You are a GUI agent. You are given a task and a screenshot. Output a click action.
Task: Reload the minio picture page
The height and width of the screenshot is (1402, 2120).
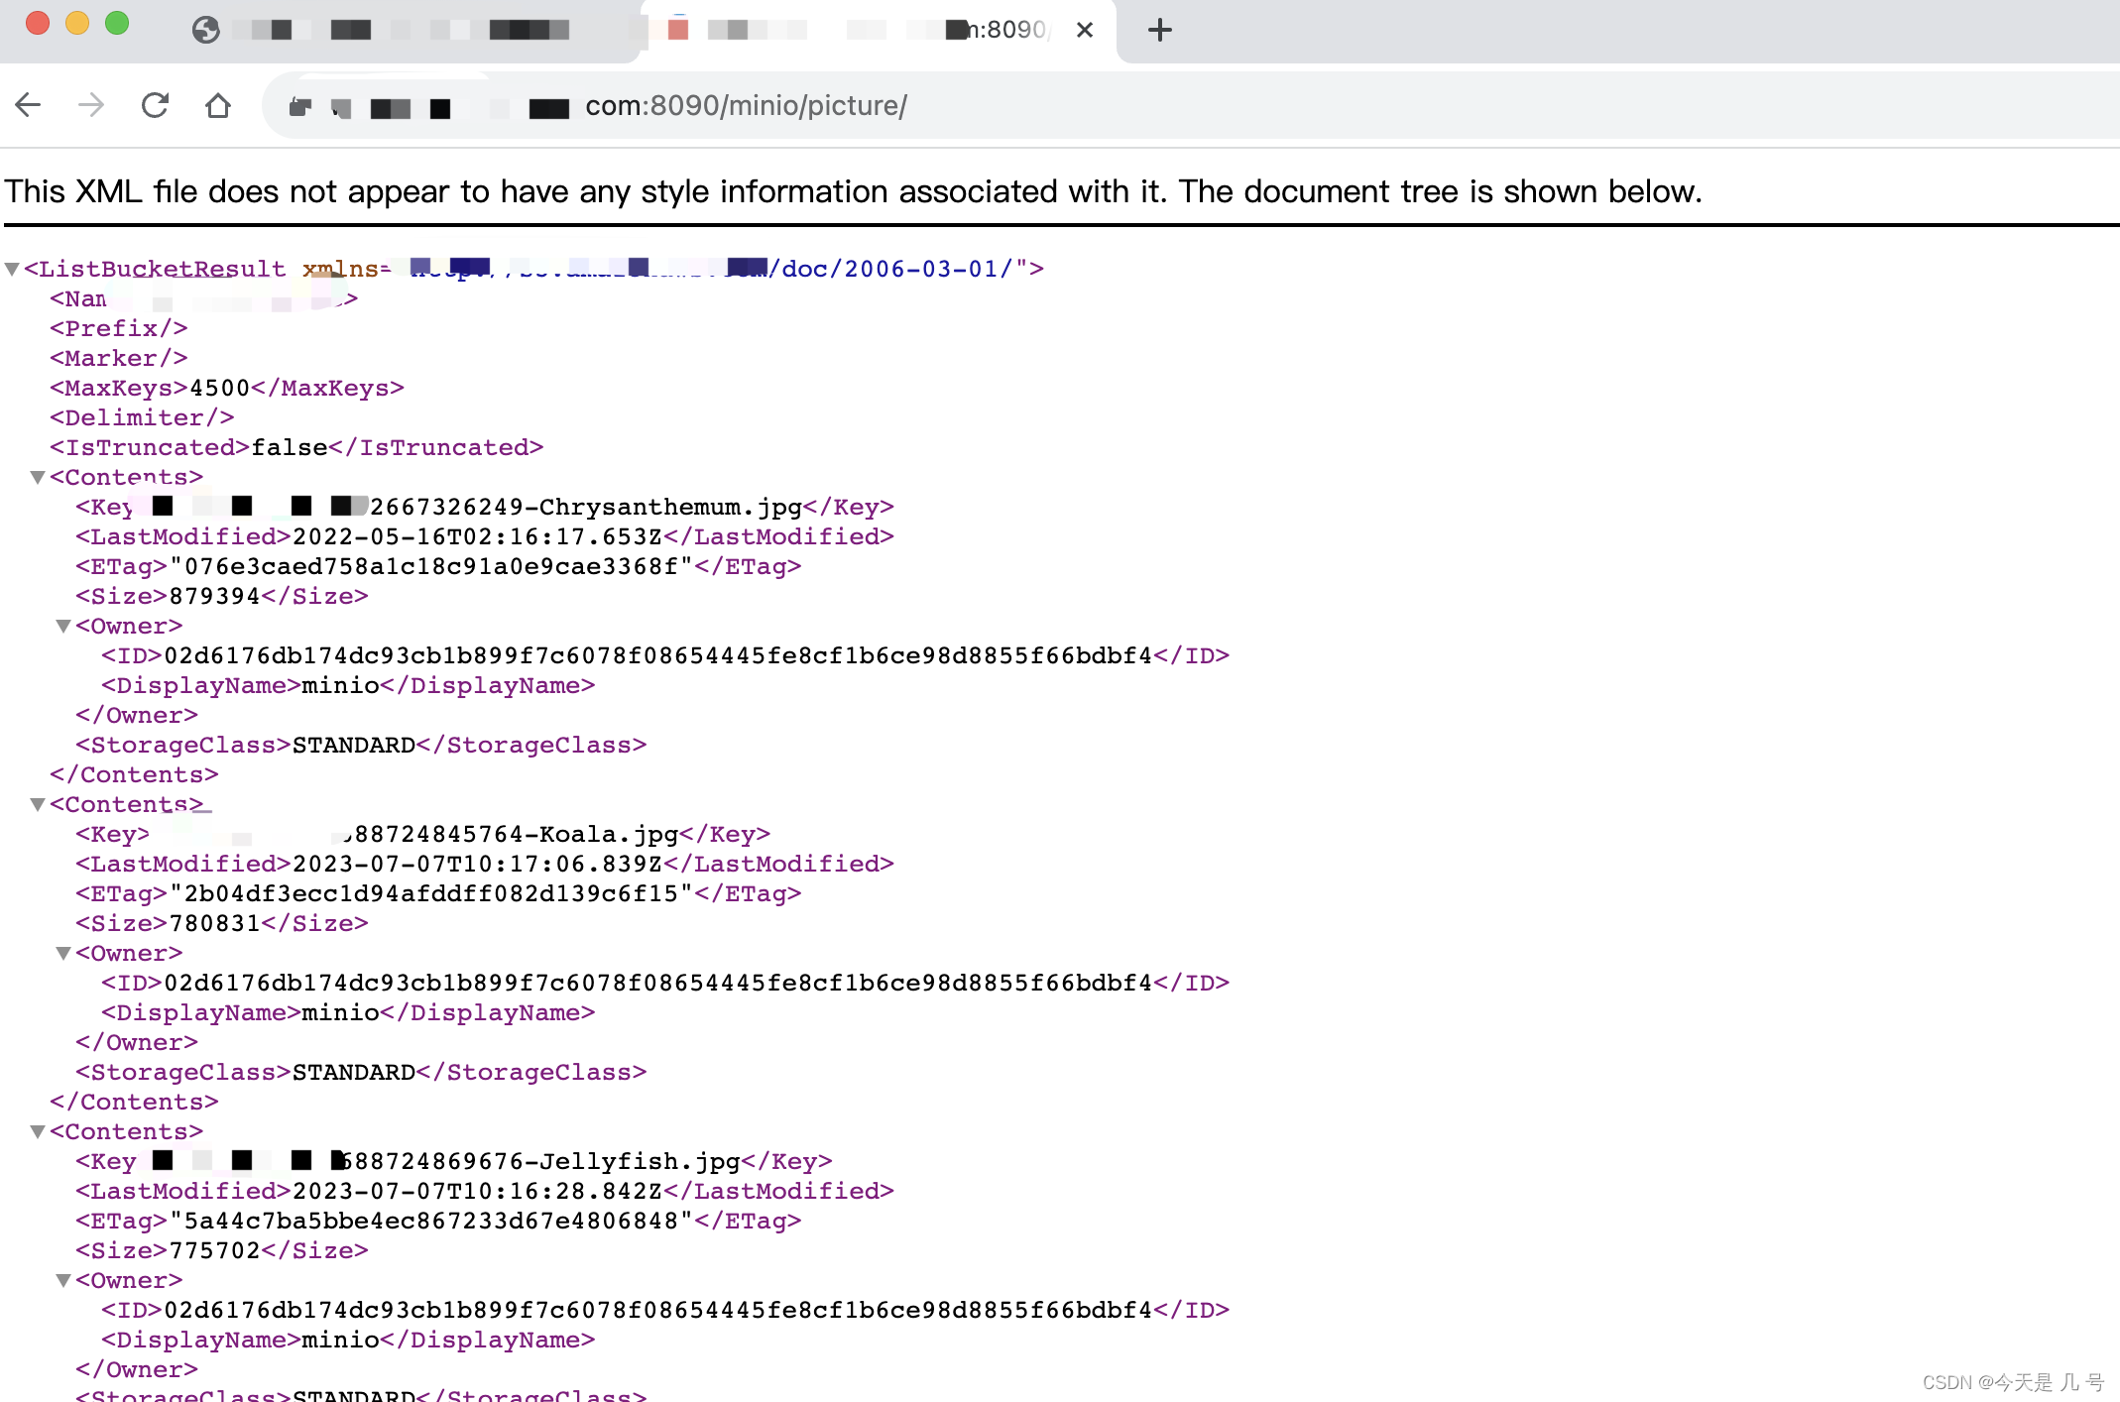tap(155, 105)
